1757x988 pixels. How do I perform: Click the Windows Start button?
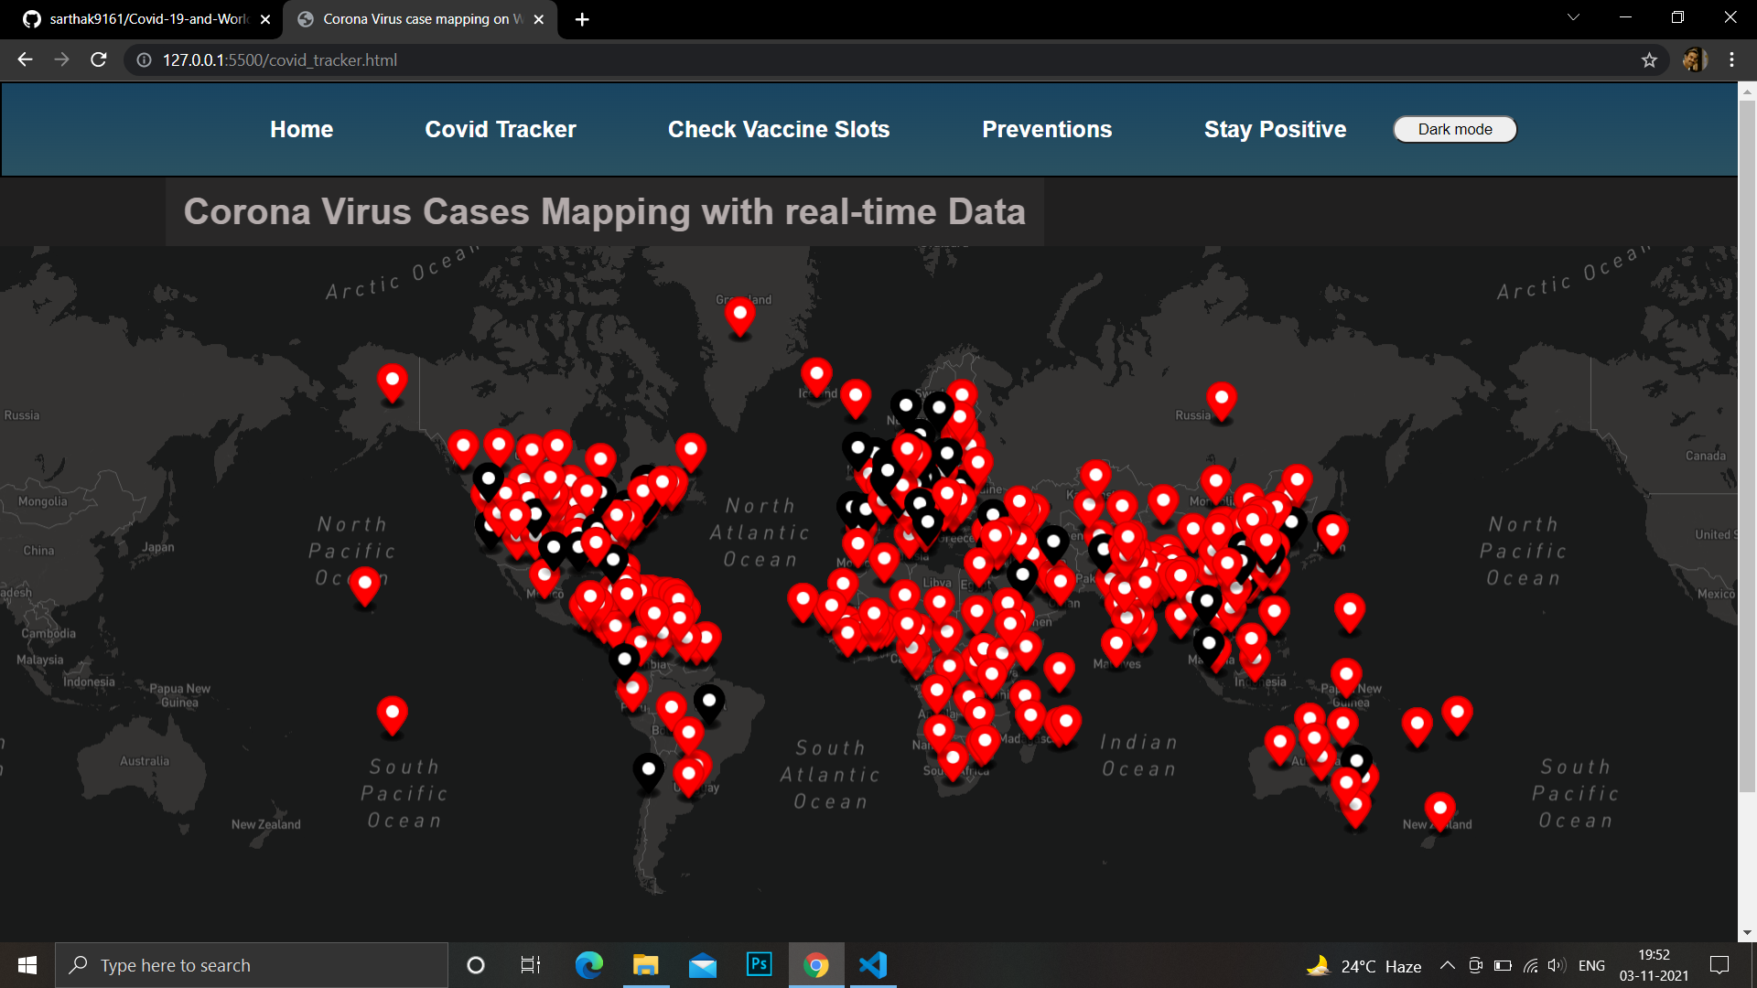tap(27, 965)
